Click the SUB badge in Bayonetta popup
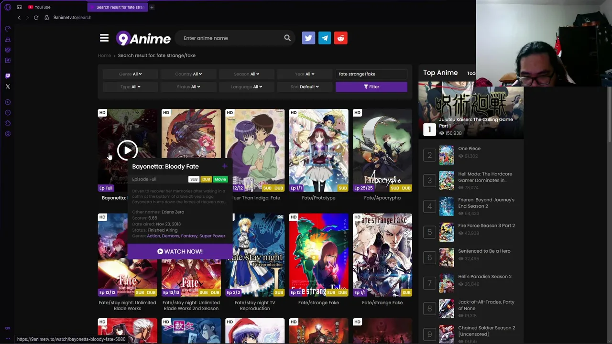The height and width of the screenshot is (344, 612). (194, 180)
